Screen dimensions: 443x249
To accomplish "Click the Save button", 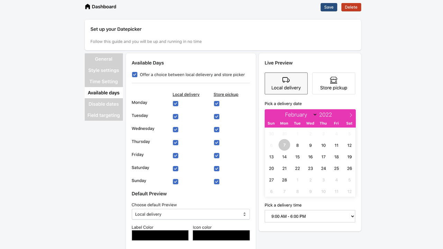I will 328,7.
